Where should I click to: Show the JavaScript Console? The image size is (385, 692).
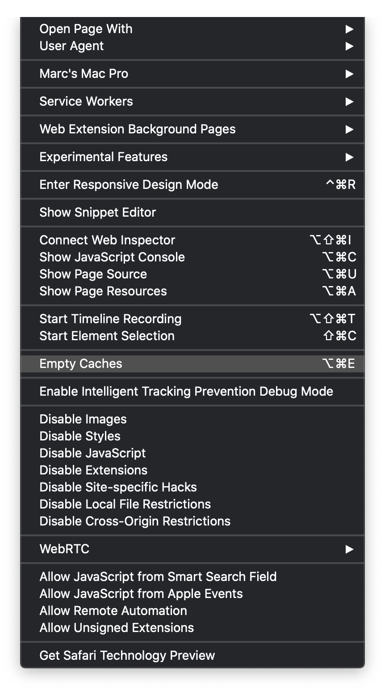112,257
